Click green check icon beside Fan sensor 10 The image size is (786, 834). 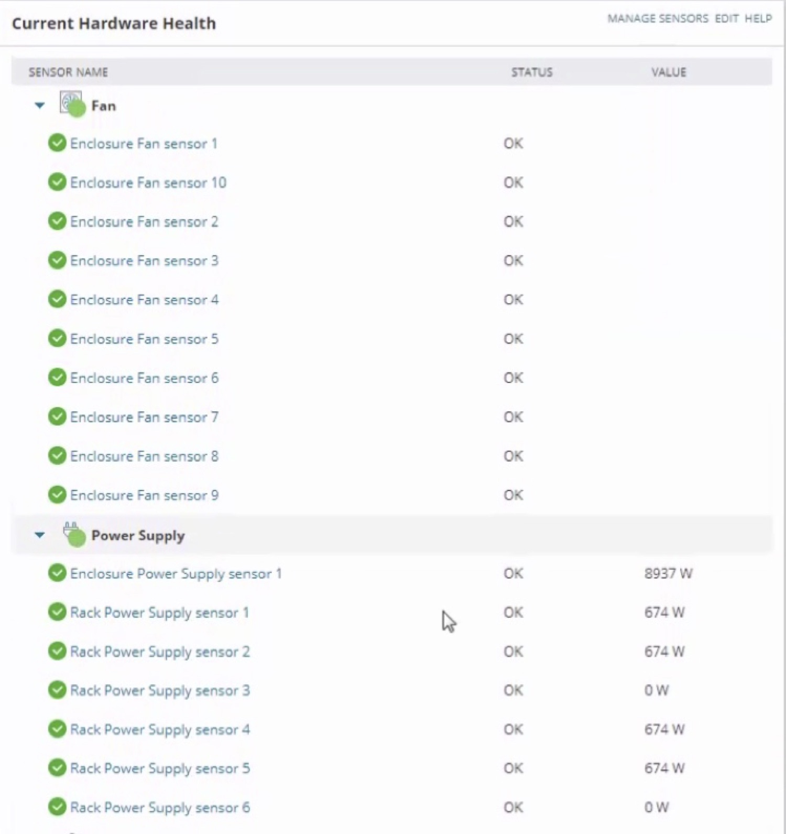click(x=57, y=182)
